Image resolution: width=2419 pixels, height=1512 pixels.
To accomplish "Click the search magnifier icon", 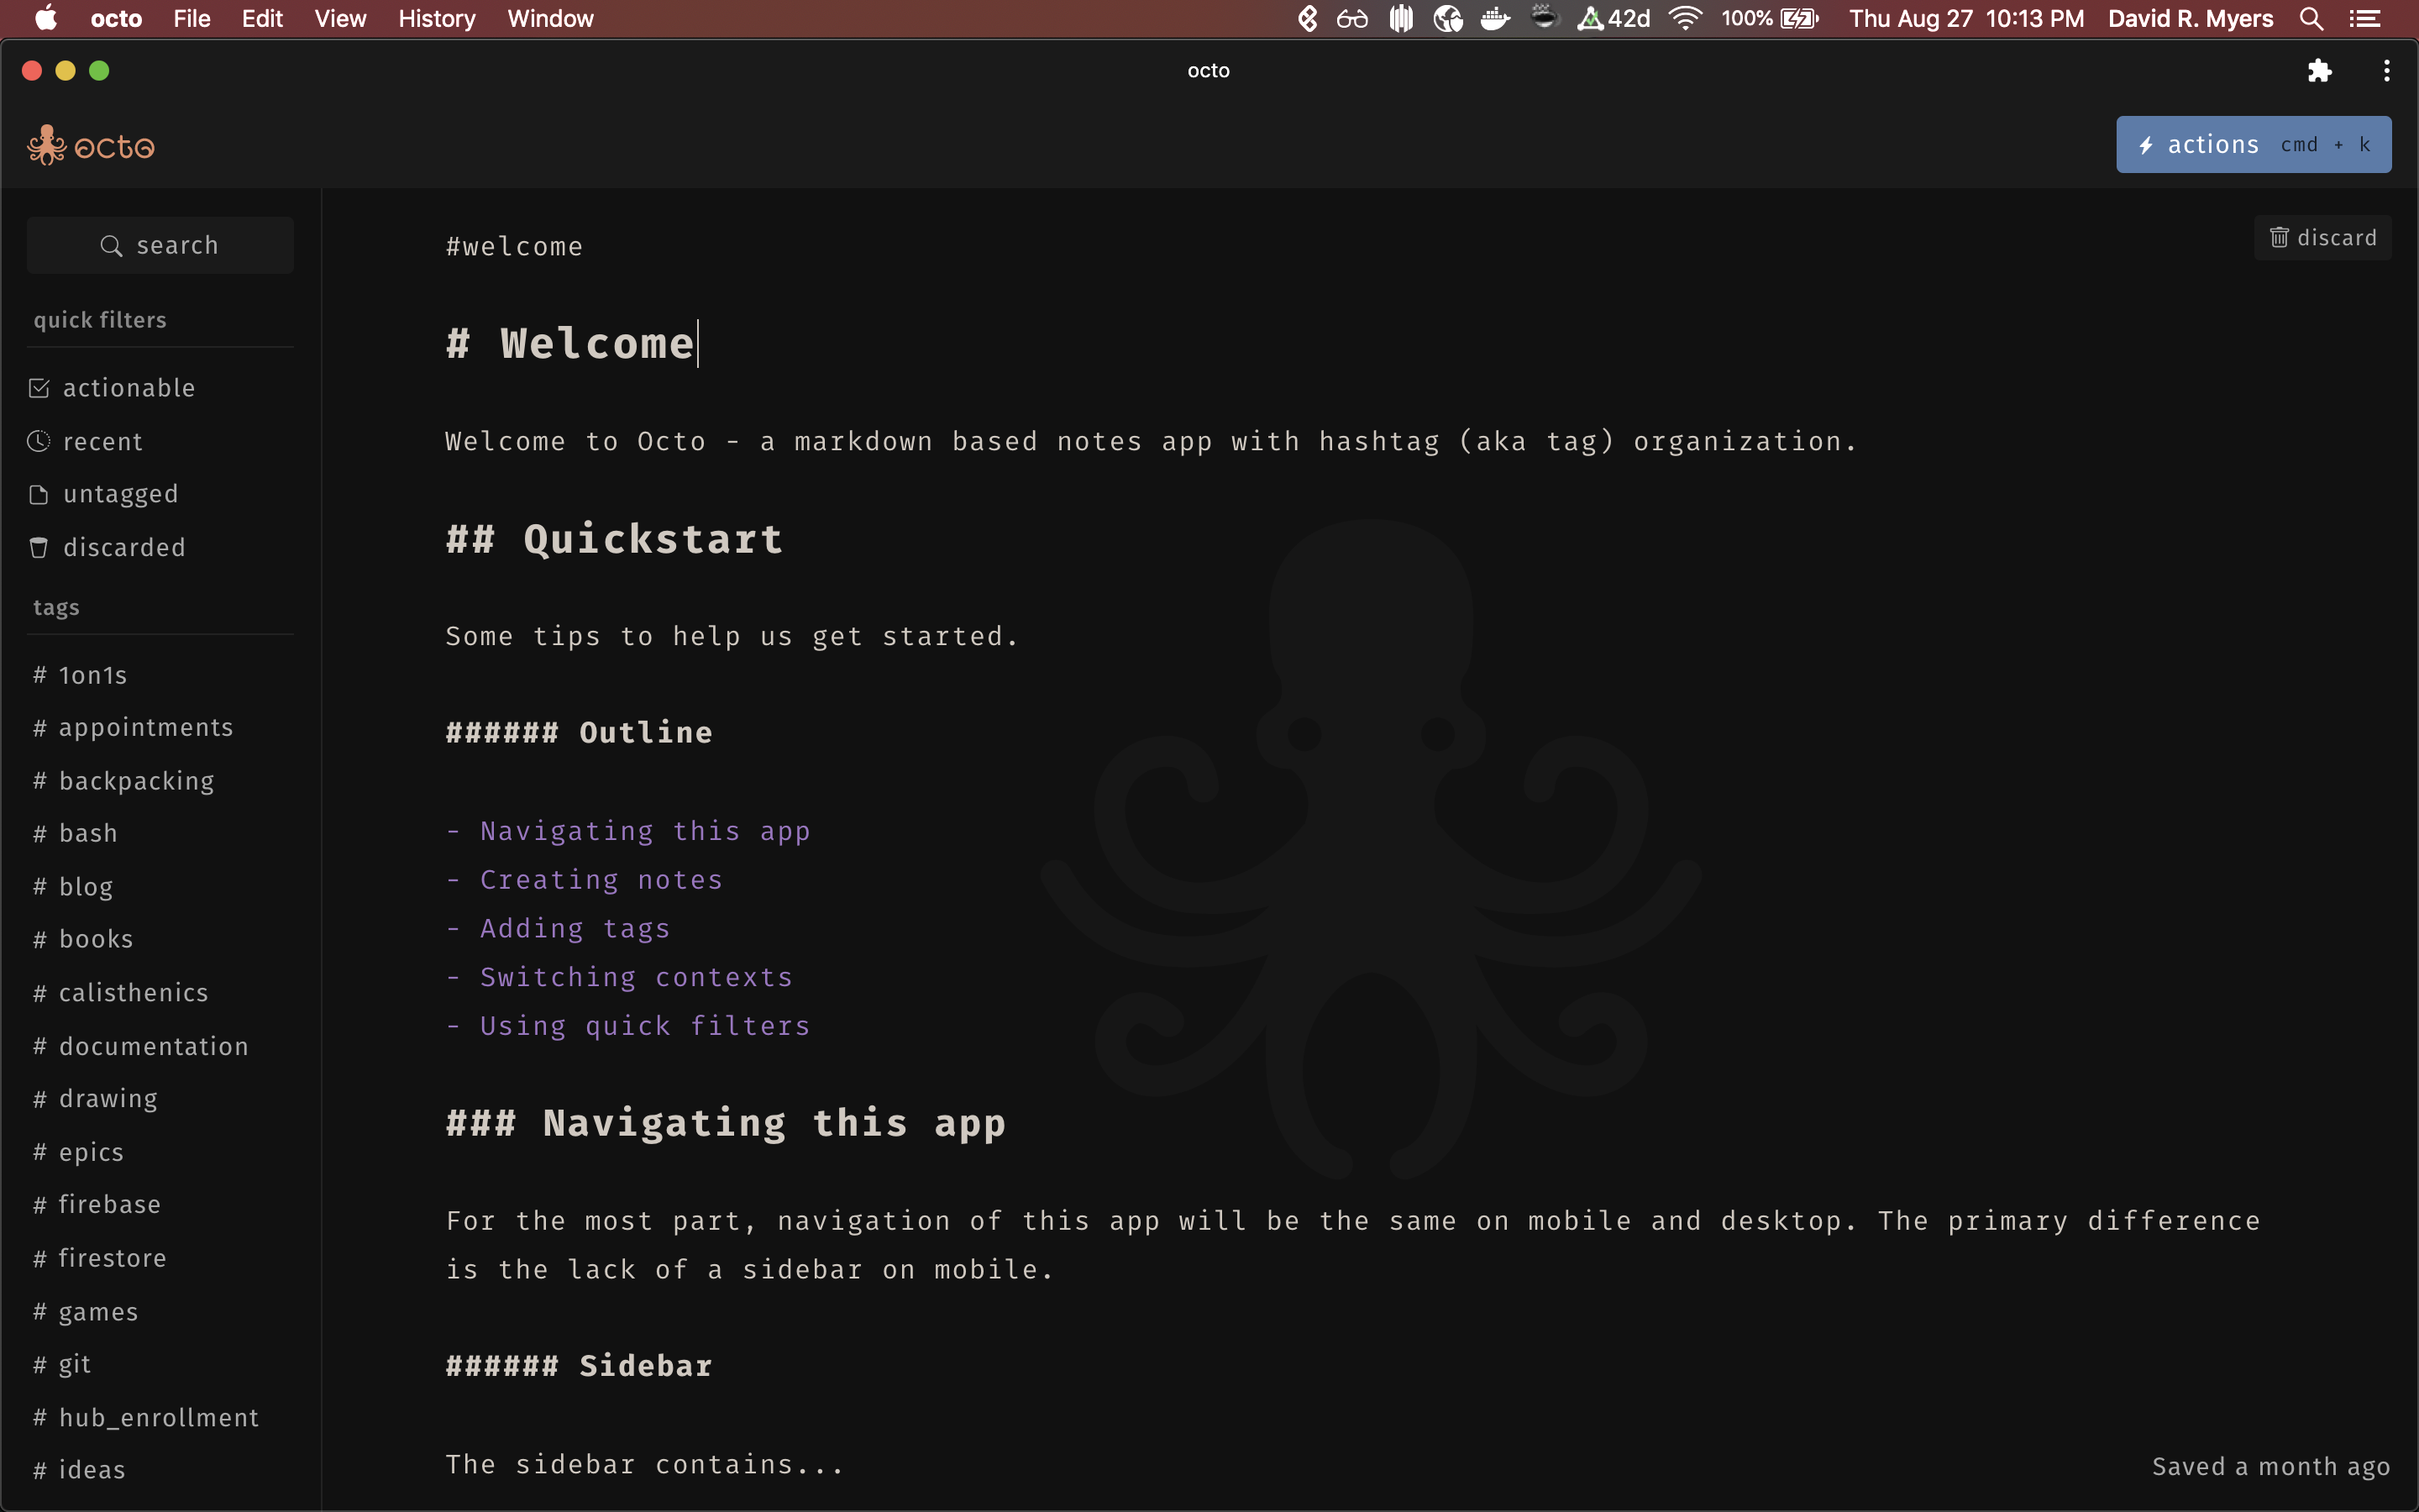I will [x=111, y=246].
